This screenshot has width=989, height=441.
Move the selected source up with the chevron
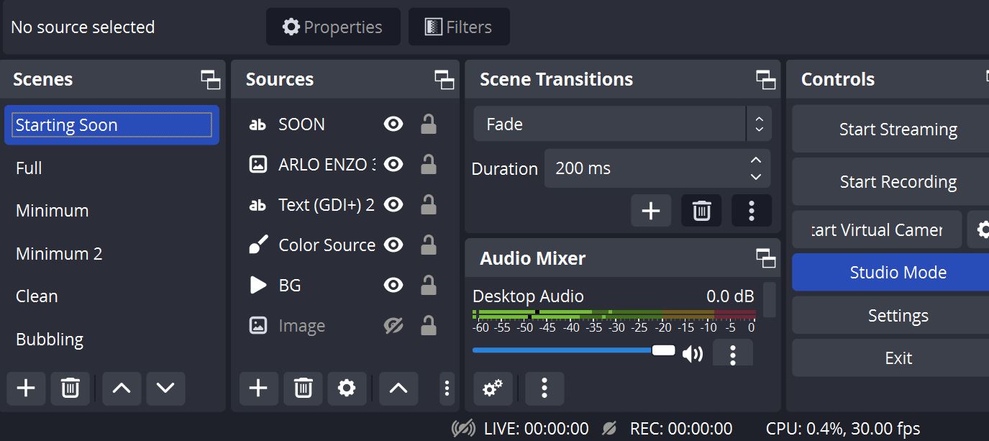coord(398,388)
